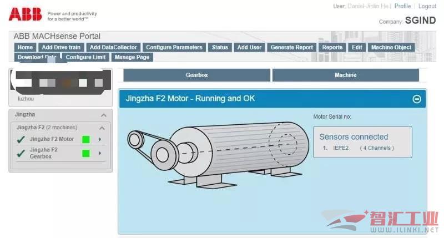Viewport: 444px width, 238px height.
Task: Expand the Jingzha F2 Motor arrow
Action: pyautogui.click(x=100, y=139)
